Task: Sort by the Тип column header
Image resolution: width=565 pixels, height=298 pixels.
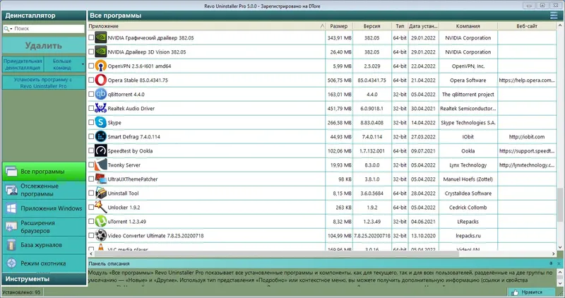Action: (400, 26)
